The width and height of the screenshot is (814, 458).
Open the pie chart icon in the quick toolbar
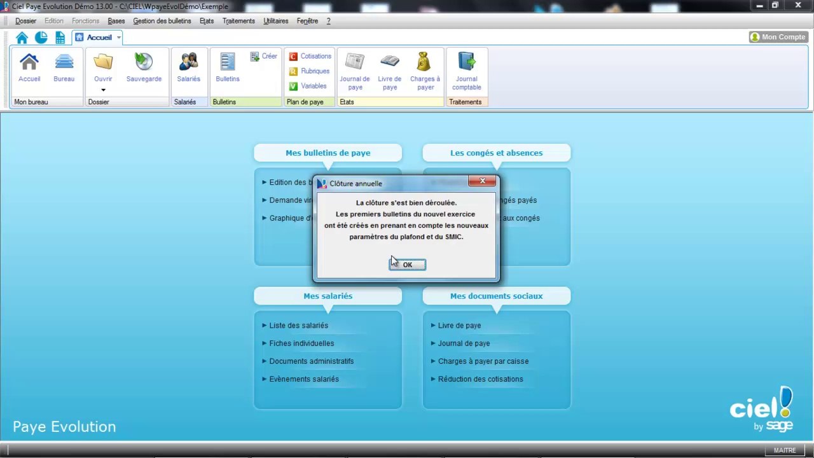(x=41, y=38)
